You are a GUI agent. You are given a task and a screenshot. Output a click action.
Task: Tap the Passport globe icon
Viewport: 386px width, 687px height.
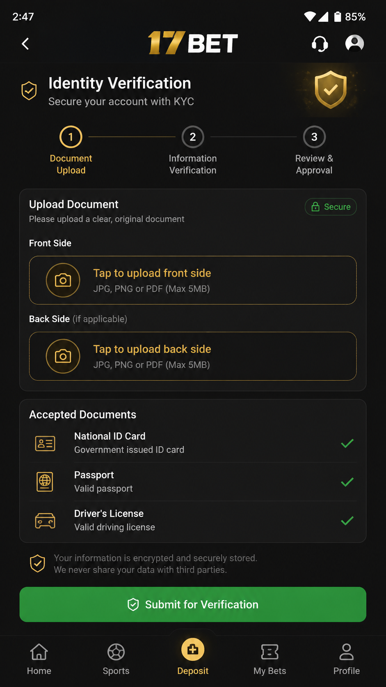coord(45,482)
